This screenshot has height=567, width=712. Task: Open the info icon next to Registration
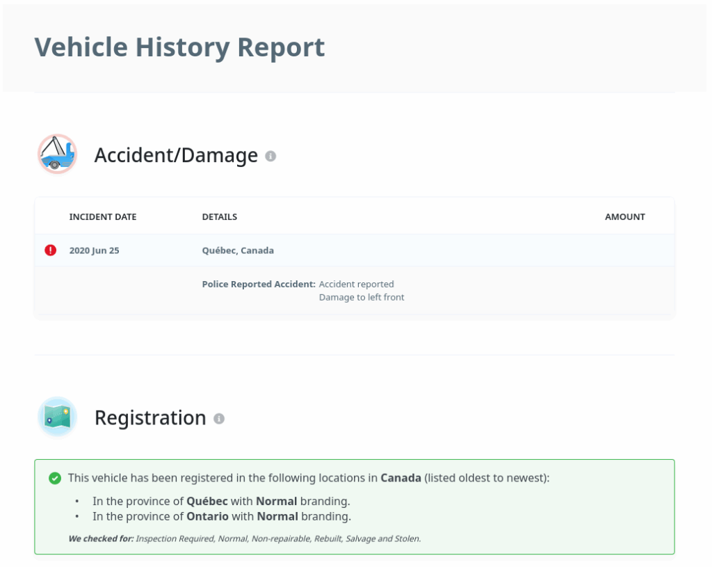point(219,419)
